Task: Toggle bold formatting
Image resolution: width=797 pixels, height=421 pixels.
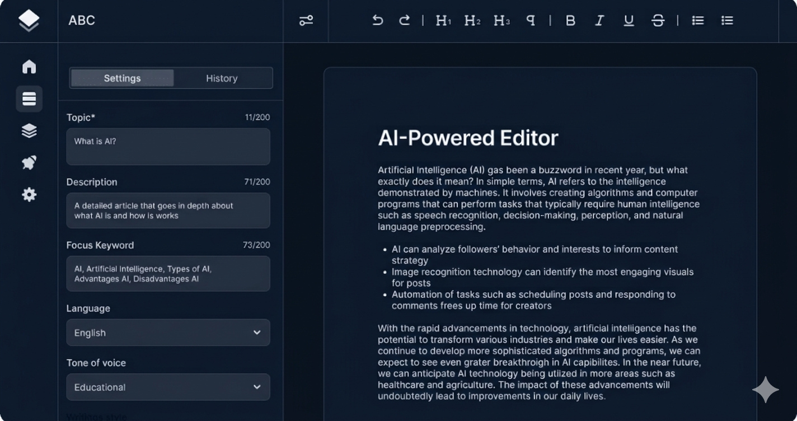Action: (570, 21)
